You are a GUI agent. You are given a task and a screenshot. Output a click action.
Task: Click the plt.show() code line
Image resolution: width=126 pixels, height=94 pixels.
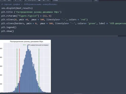(8, 31)
